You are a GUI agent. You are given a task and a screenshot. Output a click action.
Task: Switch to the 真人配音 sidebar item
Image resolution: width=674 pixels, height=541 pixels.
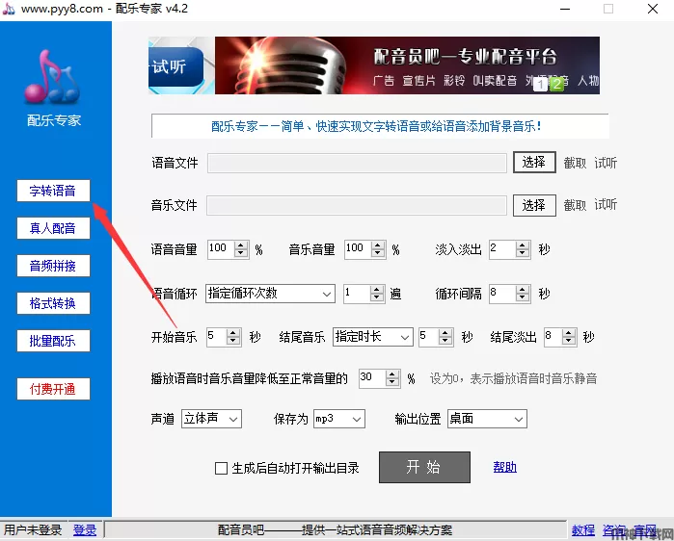click(53, 228)
